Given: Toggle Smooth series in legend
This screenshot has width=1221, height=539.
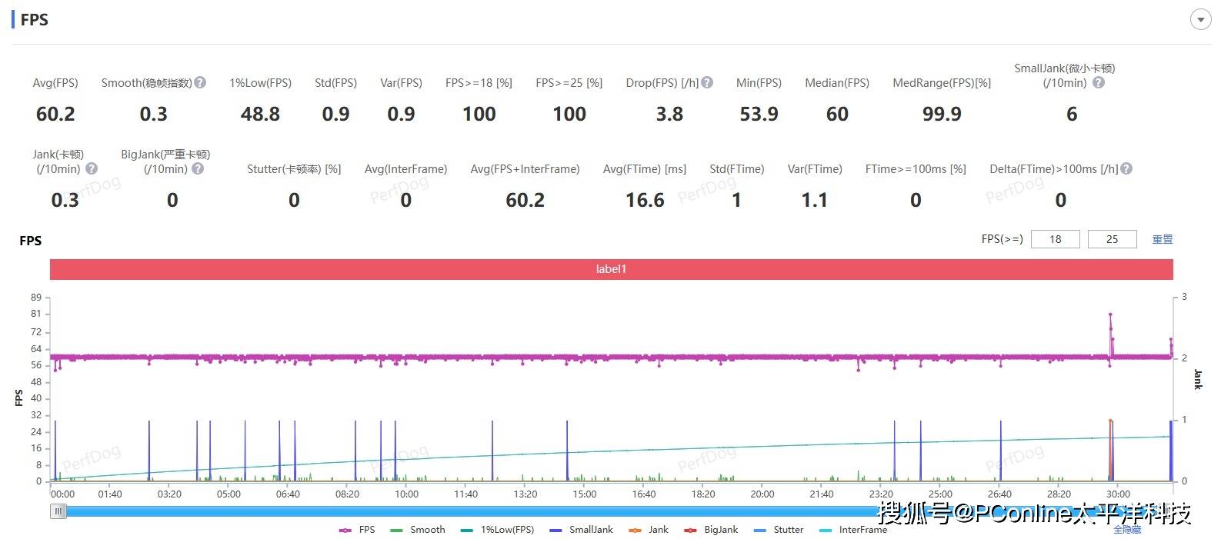Looking at the screenshot, I should point(418,530).
